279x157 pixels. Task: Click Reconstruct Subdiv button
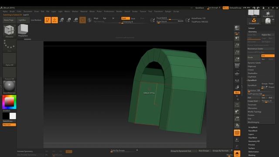(x=261, y=48)
